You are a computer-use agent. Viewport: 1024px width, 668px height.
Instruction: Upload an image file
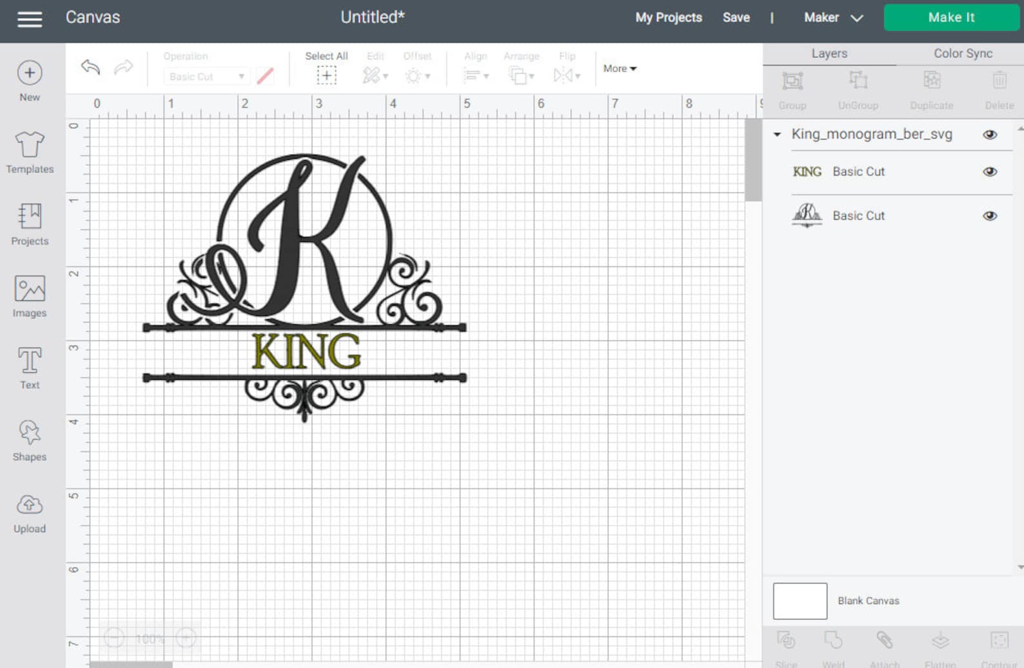[x=30, y=513]
